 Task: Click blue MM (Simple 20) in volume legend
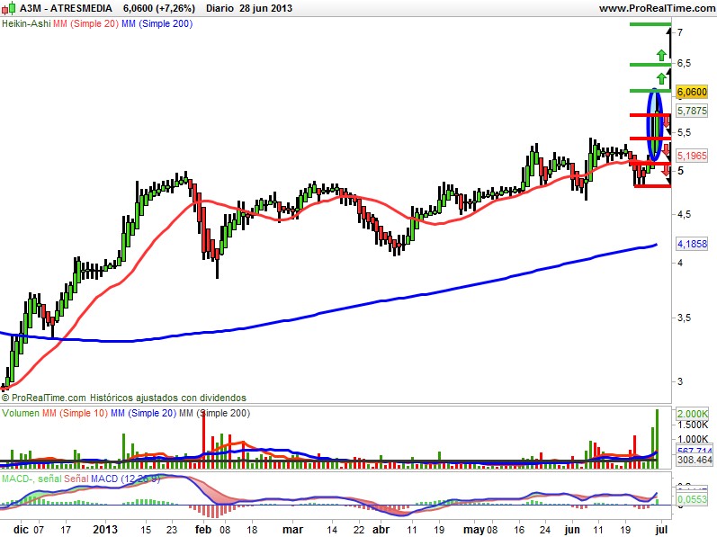[144, 413]
